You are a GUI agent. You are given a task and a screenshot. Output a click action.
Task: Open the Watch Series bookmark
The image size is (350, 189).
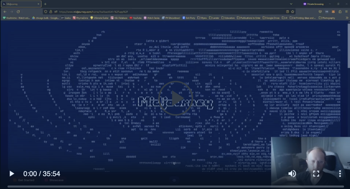tap(151, 18)
